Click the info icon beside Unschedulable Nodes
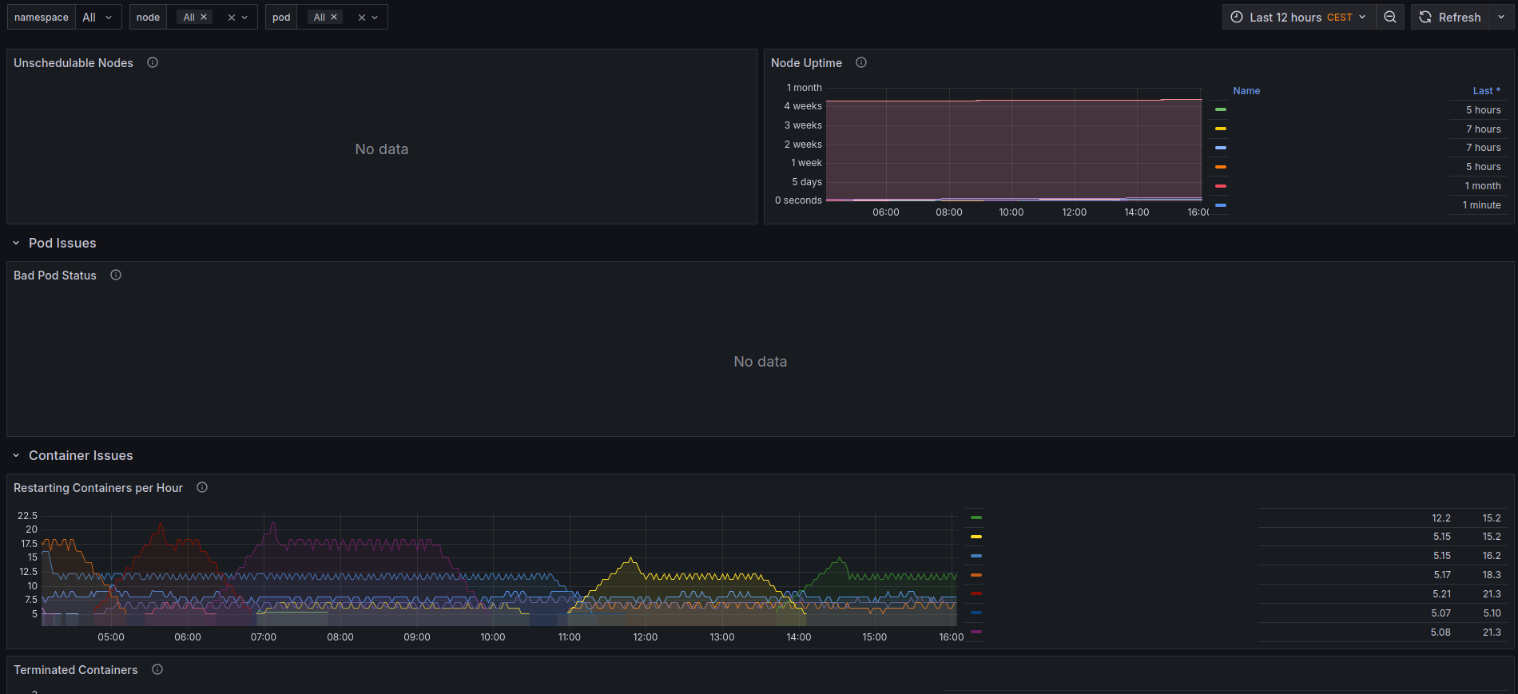 [153, 62]
